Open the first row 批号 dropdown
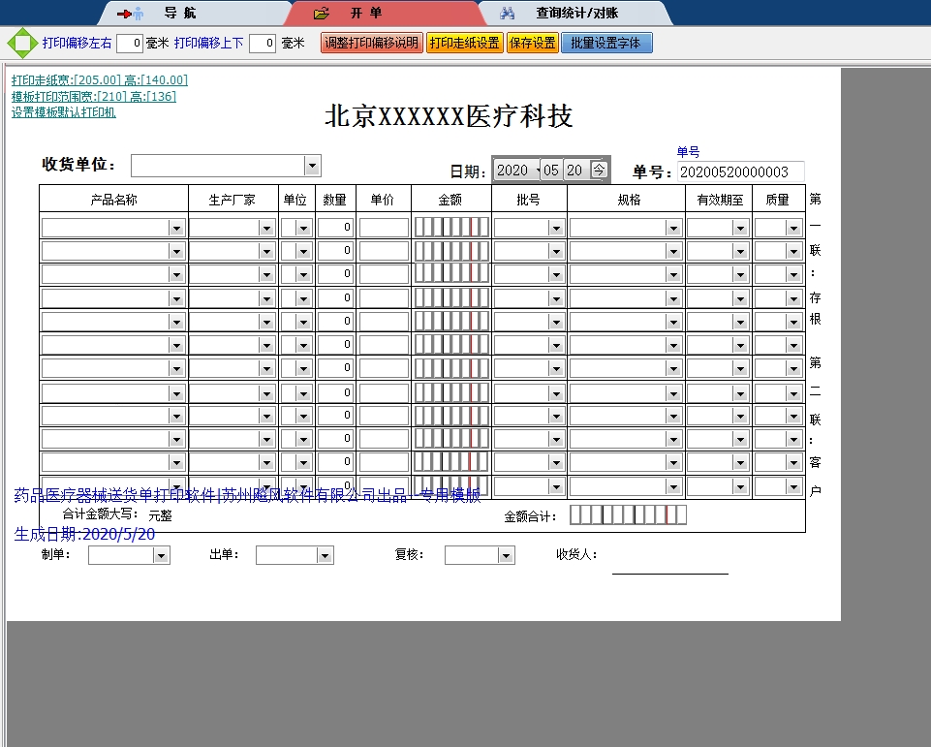This screenshot has width=931, height=747. 555,227
